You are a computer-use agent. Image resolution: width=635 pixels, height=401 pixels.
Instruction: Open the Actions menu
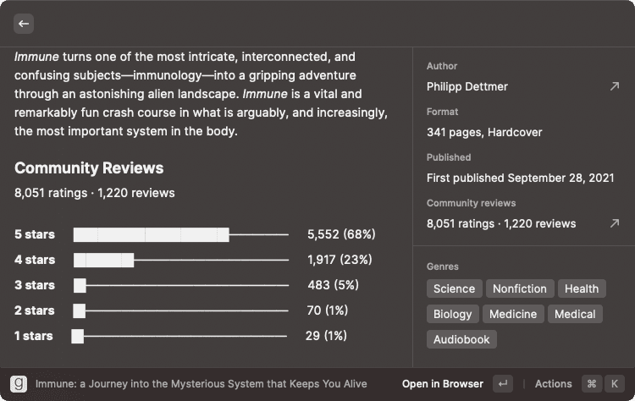(x=553, y=383)
